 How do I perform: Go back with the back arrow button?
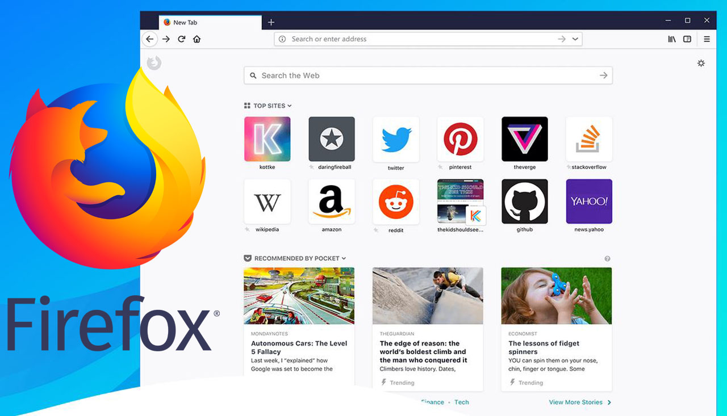(x=149, y=39)
